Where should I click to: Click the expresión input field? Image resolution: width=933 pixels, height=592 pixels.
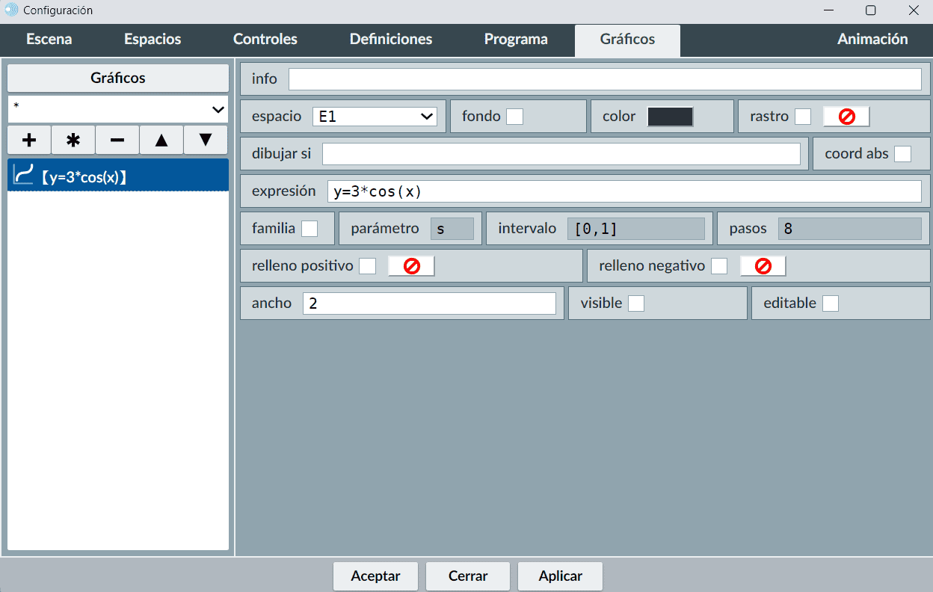pos(623,191)
